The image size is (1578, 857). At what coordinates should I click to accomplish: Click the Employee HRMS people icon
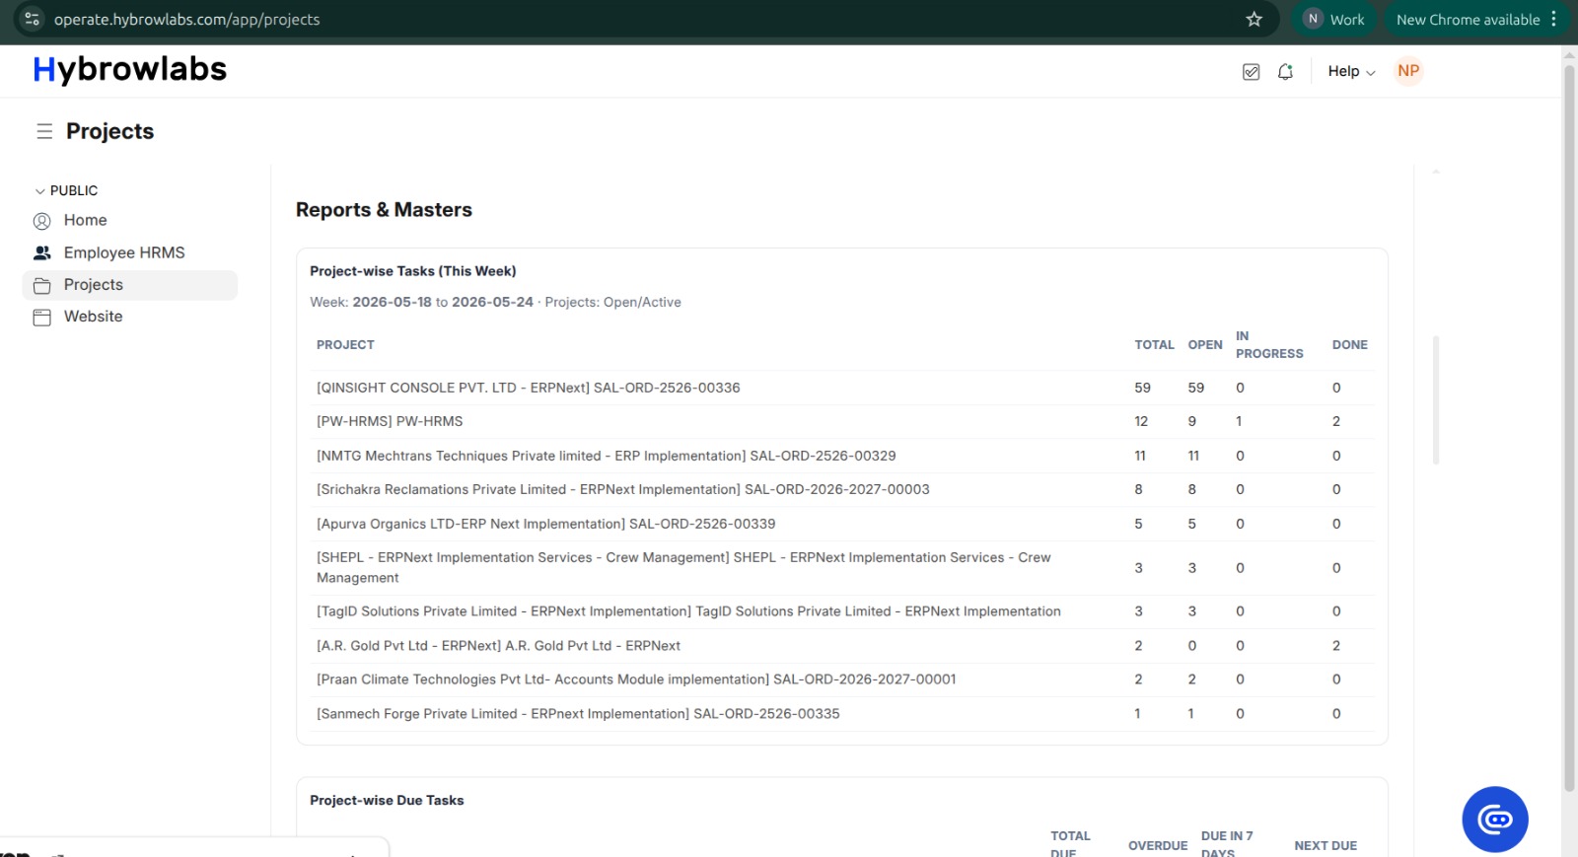(42, 253)
